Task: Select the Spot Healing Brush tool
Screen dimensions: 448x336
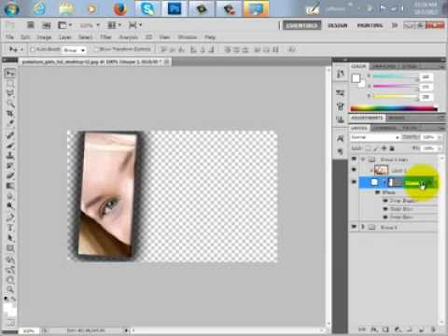Action: (10, 135)
